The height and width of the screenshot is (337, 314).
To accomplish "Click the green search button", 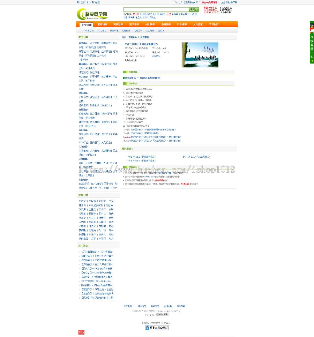I will (194, 10).
